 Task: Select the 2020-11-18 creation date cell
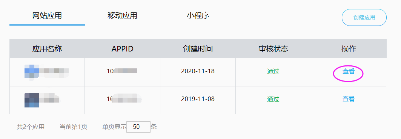pyautogui.click(x=198, y=71)
